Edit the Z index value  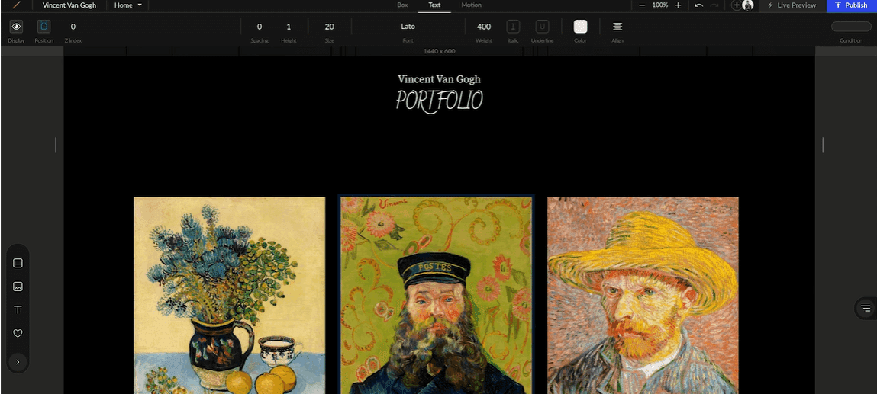(x=73, y=27)
